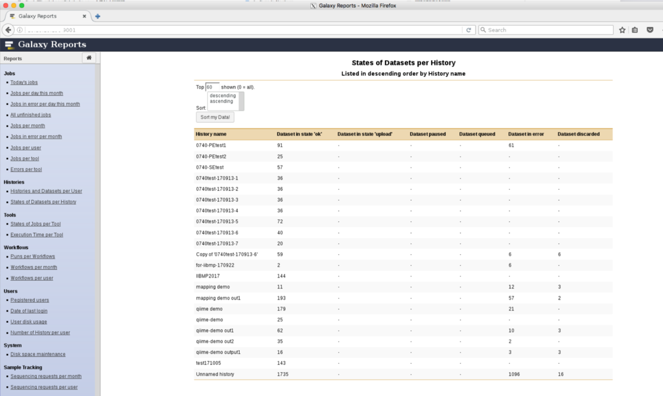Open the Registered users report
This screenshot has width=663, height=396.
[x=30, y=300]
